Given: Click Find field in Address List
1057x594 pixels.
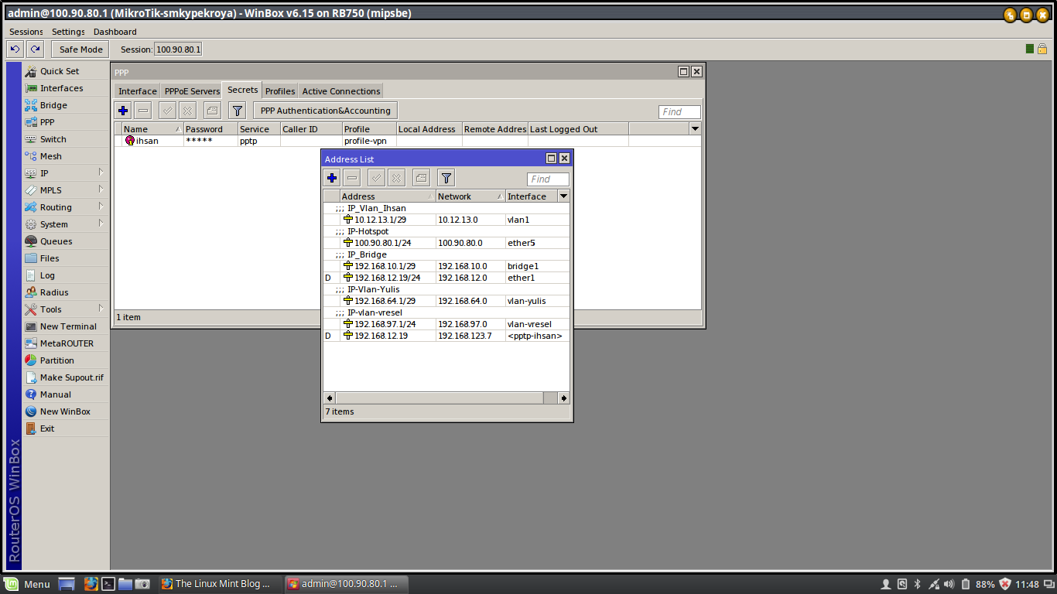Looking at the screenshot, I should click(x=548, y=179).
